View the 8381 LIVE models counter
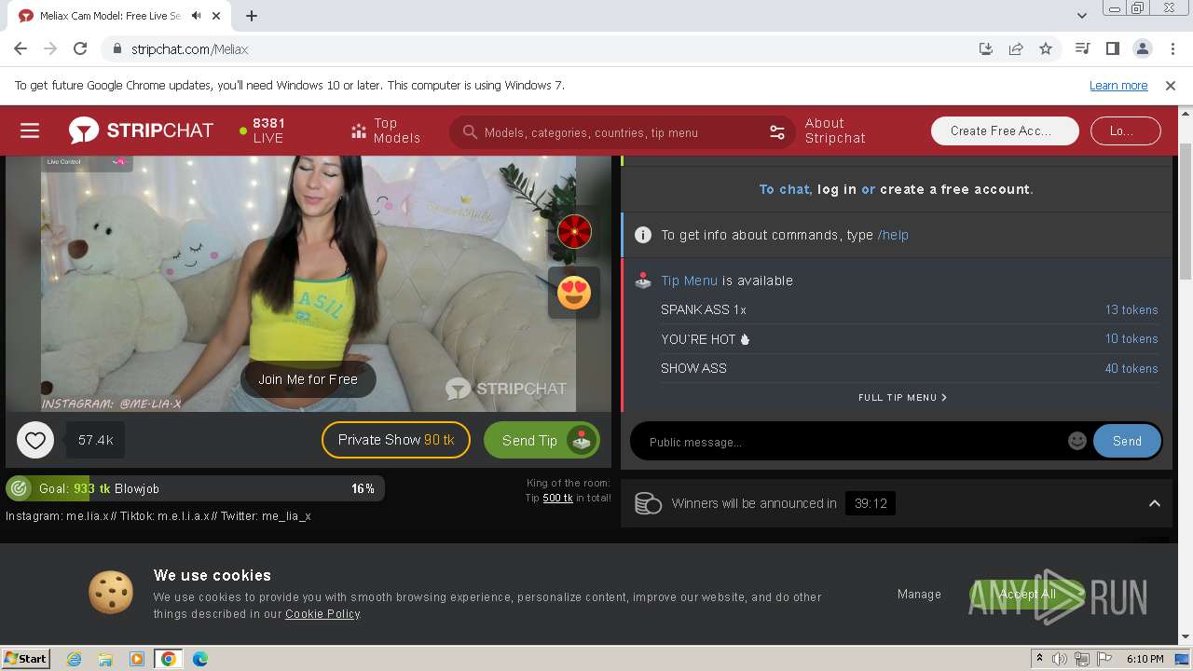This screenshot has width=1193, height=671. pos(262,130)
